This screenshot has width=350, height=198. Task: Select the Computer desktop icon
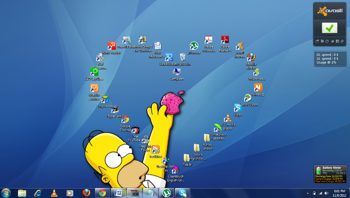176,74
